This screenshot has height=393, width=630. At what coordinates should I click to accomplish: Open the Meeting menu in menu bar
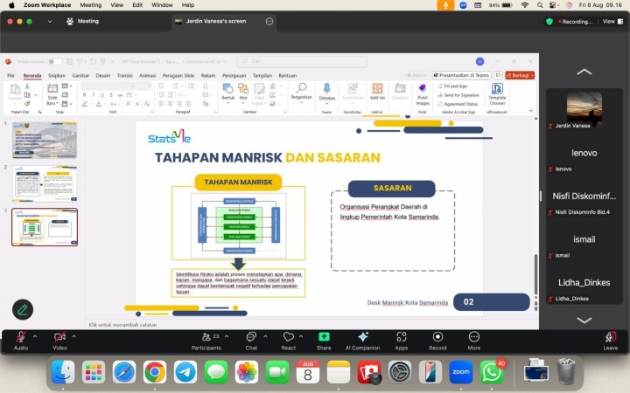(91, 5)
